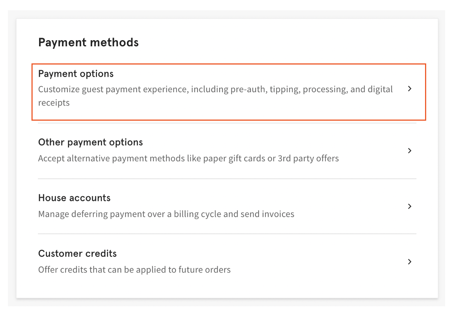The height and width of the screenshot is (312, 455).
Task: Click the billing cycle invoices description text
Action: [x=166, y=214]
